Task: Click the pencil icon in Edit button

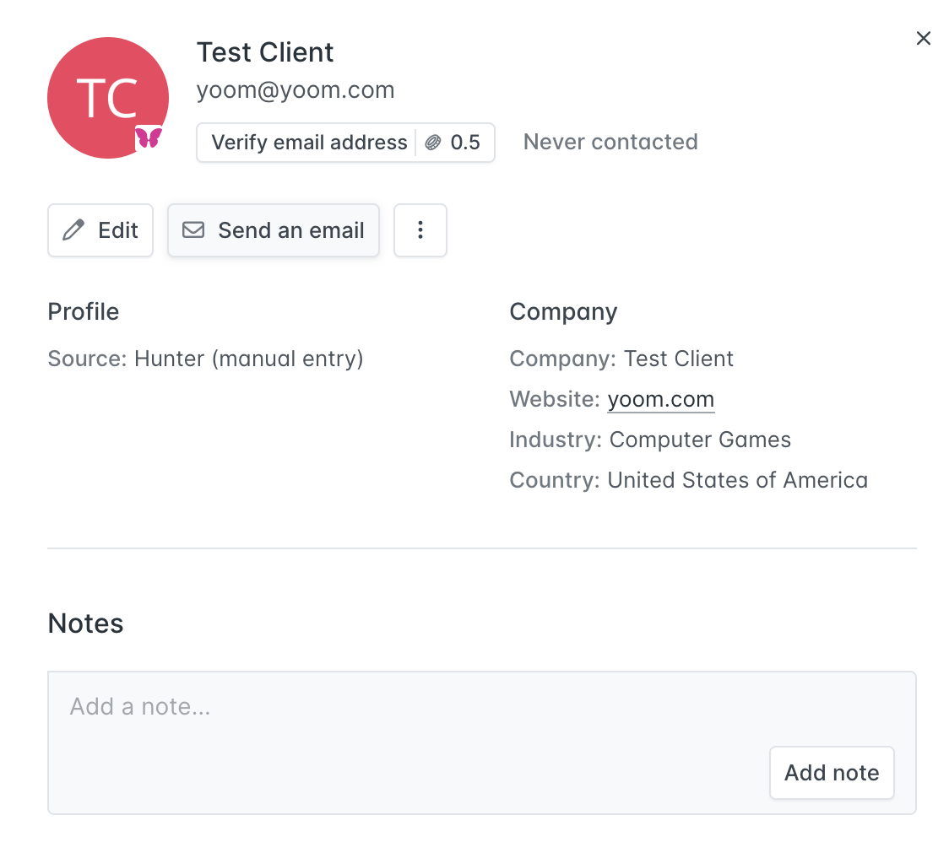Action: pos(74,230)
